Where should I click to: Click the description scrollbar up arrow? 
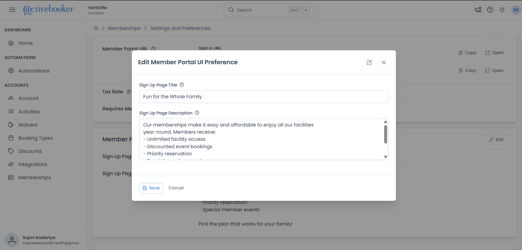tap(386, 122)
